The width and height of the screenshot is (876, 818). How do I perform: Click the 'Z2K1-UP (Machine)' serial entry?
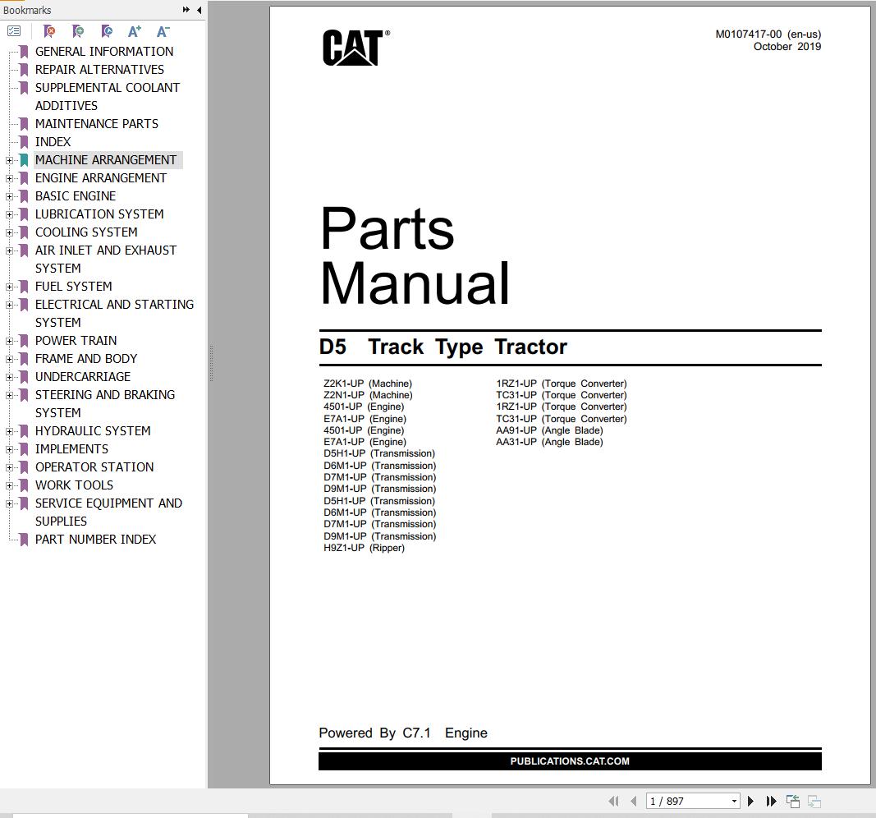[x=368, y=384]
